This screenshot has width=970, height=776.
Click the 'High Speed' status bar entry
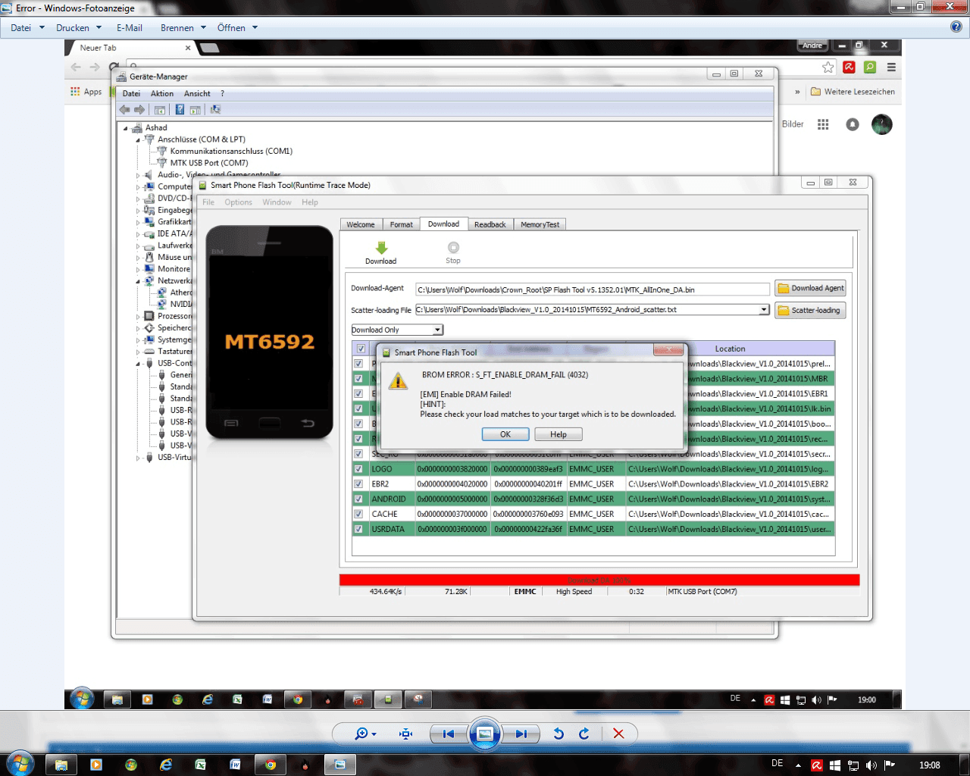[x=574, y=592]
